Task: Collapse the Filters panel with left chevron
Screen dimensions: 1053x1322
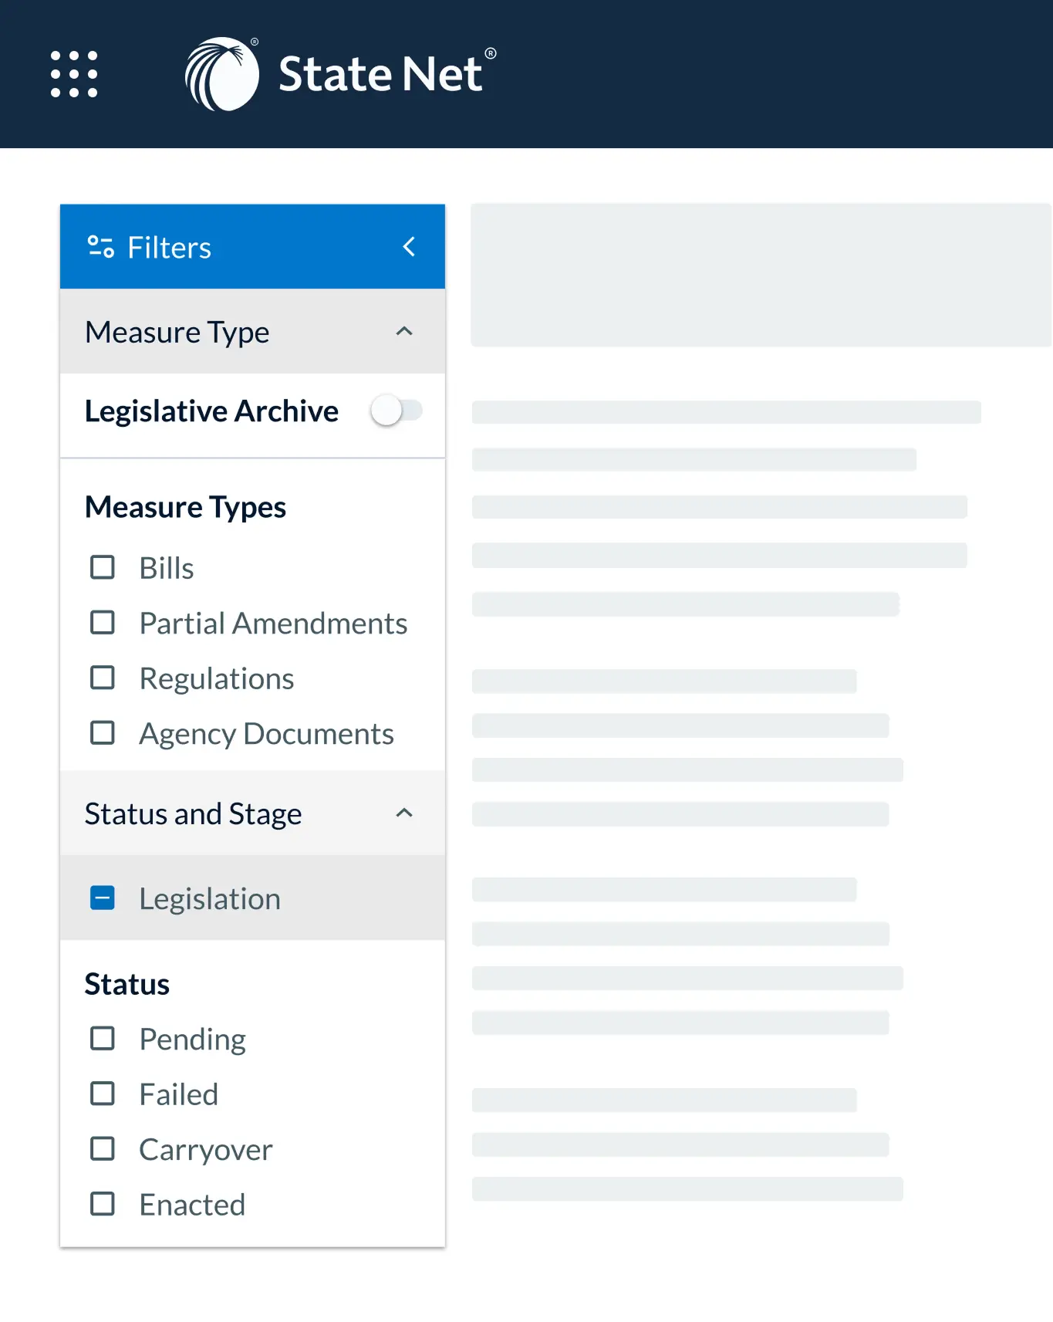Action: click(x=409, y=247)
